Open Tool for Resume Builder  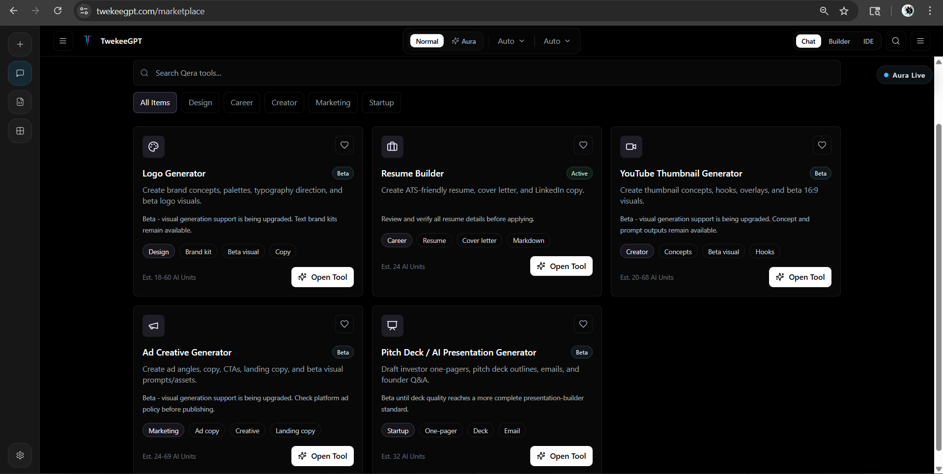coord(561,266)
